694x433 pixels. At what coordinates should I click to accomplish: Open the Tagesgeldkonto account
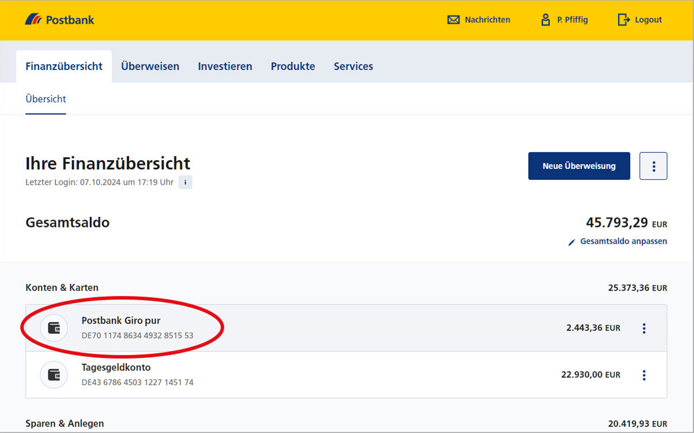click(x=346, y=375)
